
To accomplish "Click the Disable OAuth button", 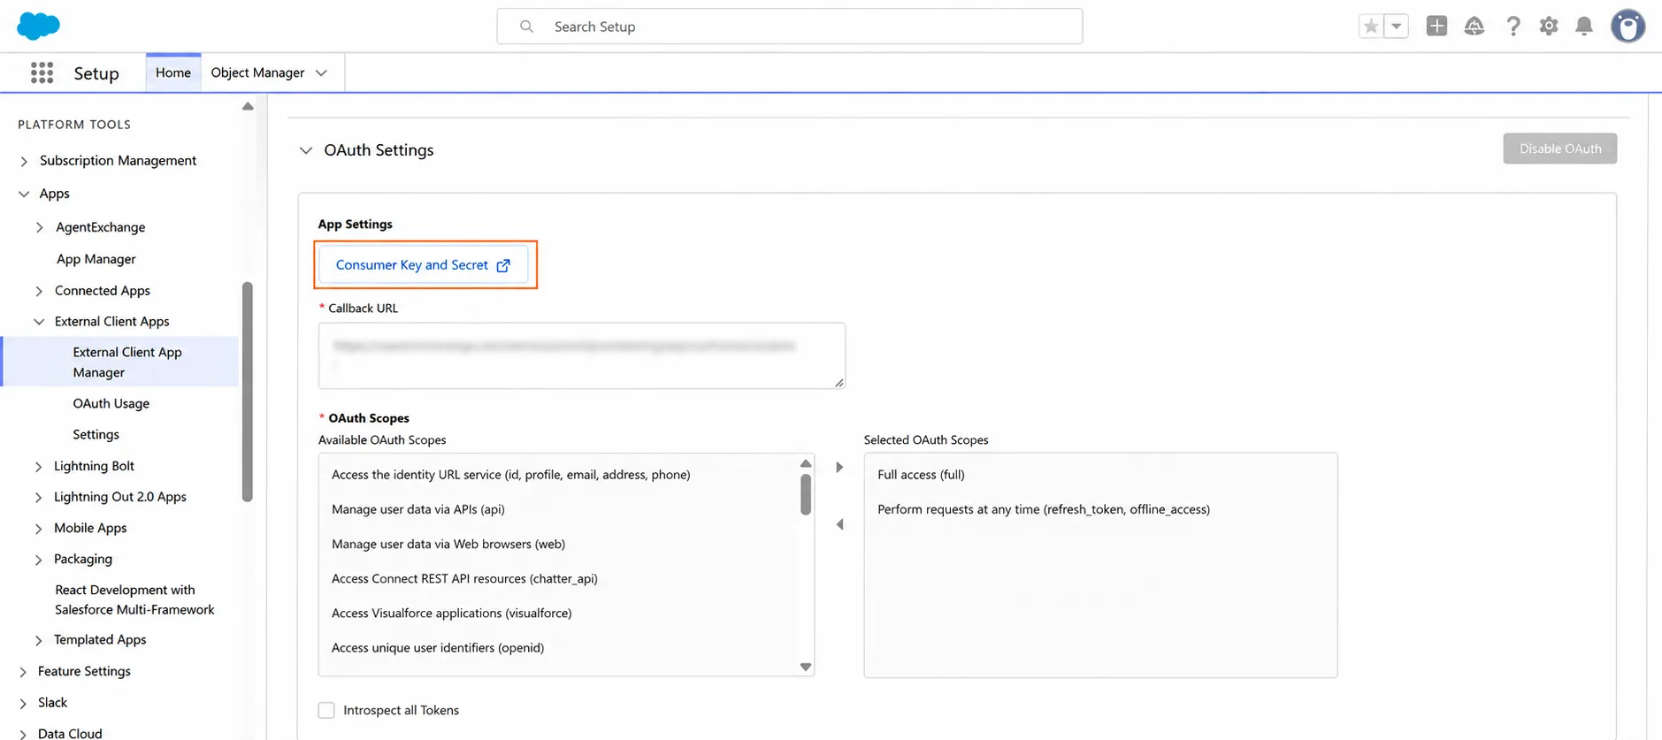I will pos(1559,149).
